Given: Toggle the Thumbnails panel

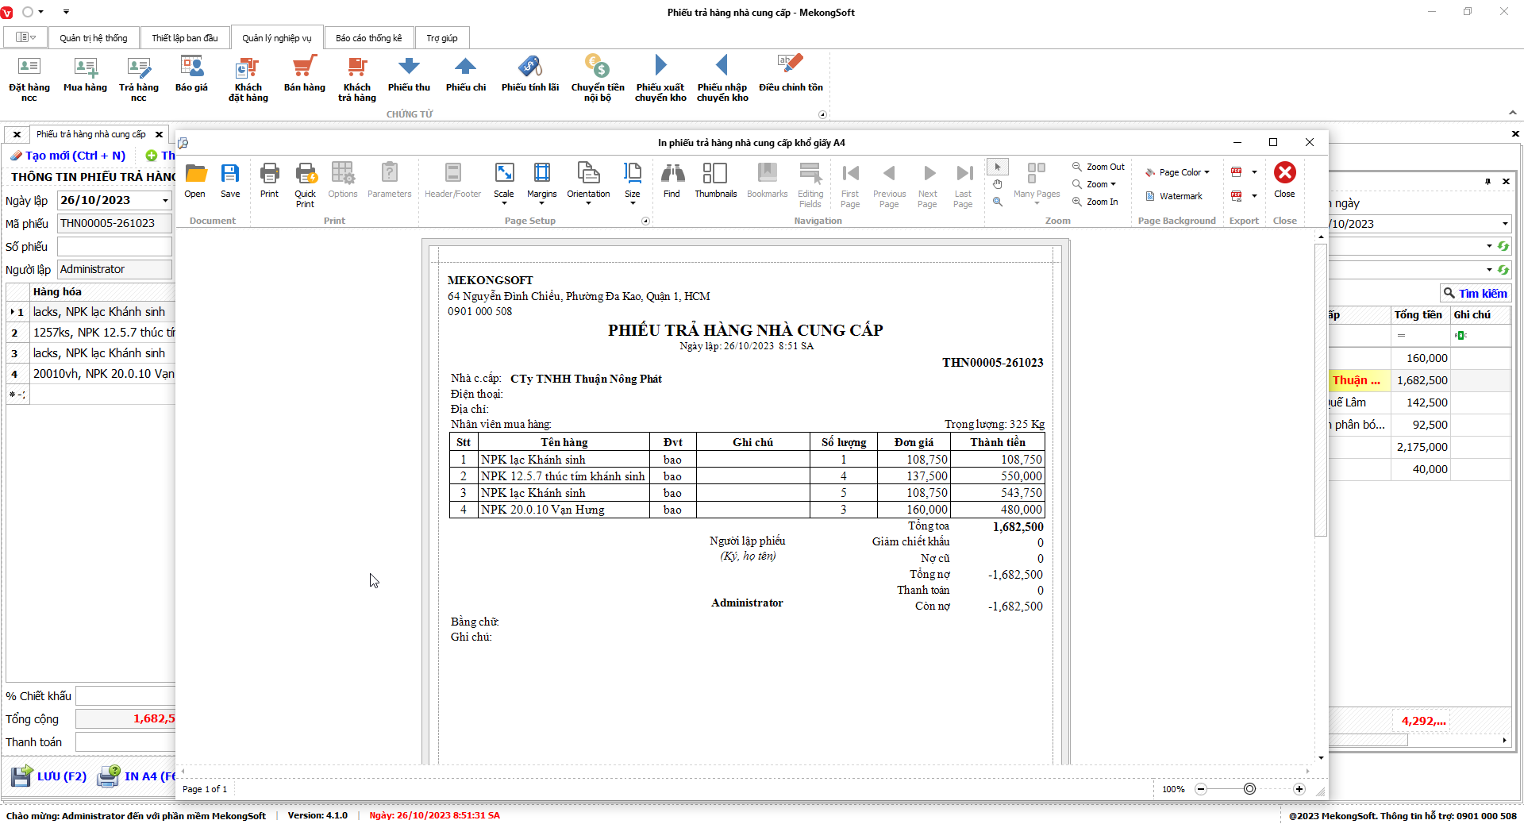Looking at the screenshot, I should (715, 180).
